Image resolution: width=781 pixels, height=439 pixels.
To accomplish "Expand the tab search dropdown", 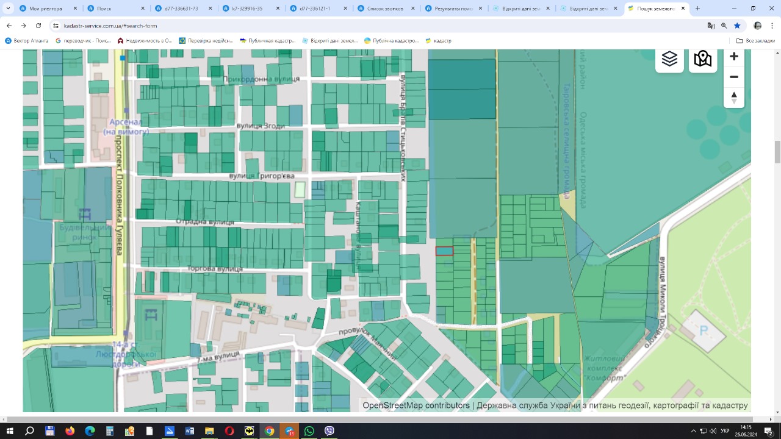I will 9,9.
